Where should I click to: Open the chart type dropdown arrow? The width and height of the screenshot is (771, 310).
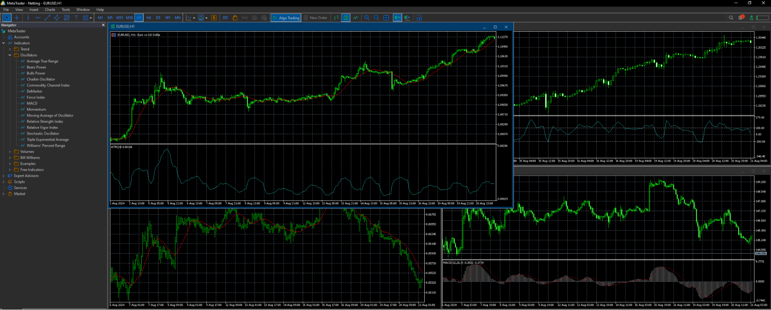[194, 18]
